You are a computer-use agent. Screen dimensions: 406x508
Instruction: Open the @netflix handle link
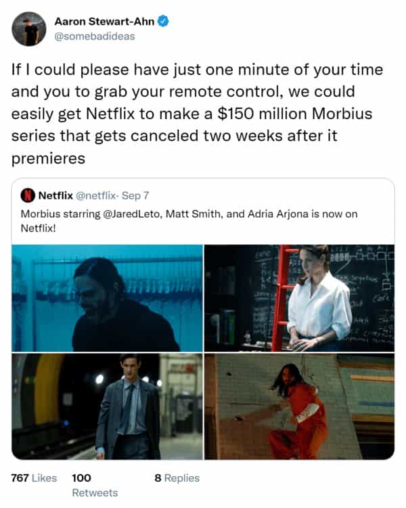pyautogui.click(x=95, y=195)
